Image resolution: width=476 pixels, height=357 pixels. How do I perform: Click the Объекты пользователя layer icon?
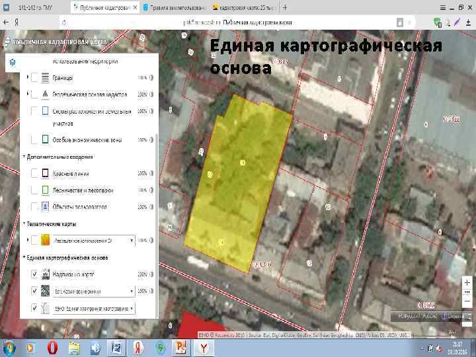(45, 207)
